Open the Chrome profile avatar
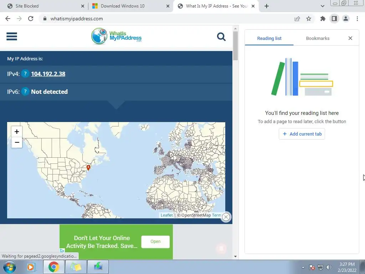365x274 pixels. click(x=346, y=19)
